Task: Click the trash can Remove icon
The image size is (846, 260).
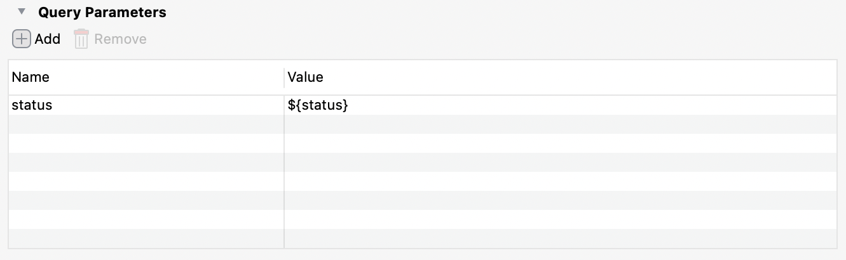Action: 81,39
